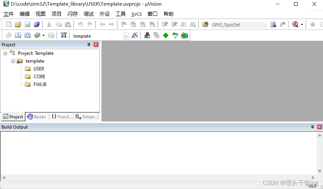Paste from clipboard icon
This screenshot has width=323, height=189.
[x=68, y=24]
